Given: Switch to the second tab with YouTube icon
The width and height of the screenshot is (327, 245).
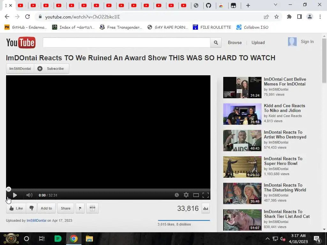Looking at the screenshot, I should [x=33, y=6].
